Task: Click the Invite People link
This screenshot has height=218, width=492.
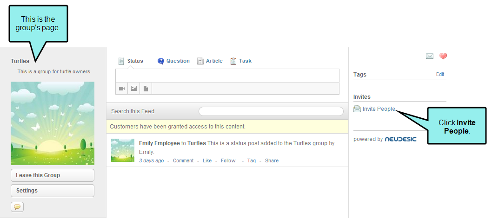Action: click(379, 109)
